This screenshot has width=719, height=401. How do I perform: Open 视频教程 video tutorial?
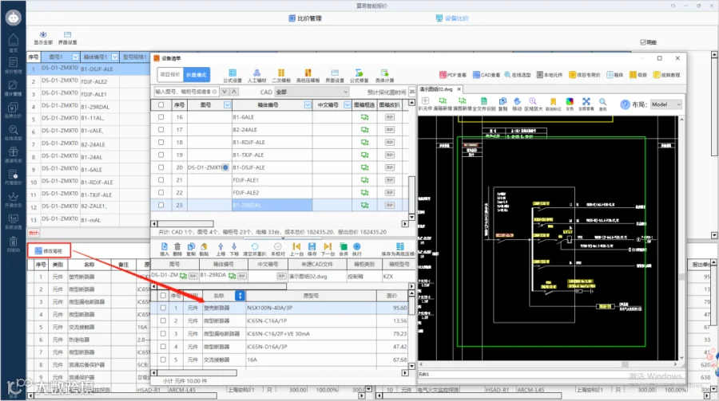(667, 75)
